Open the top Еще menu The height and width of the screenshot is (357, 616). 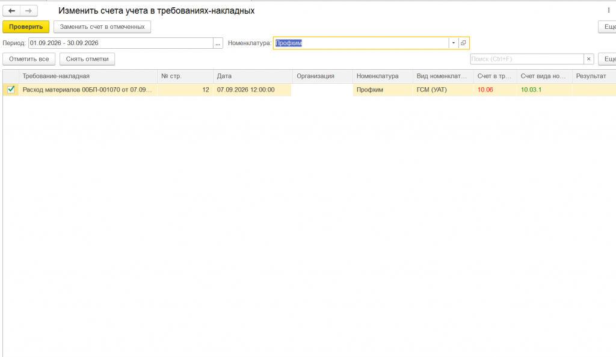pyautogui.click(x=608, y=26)
